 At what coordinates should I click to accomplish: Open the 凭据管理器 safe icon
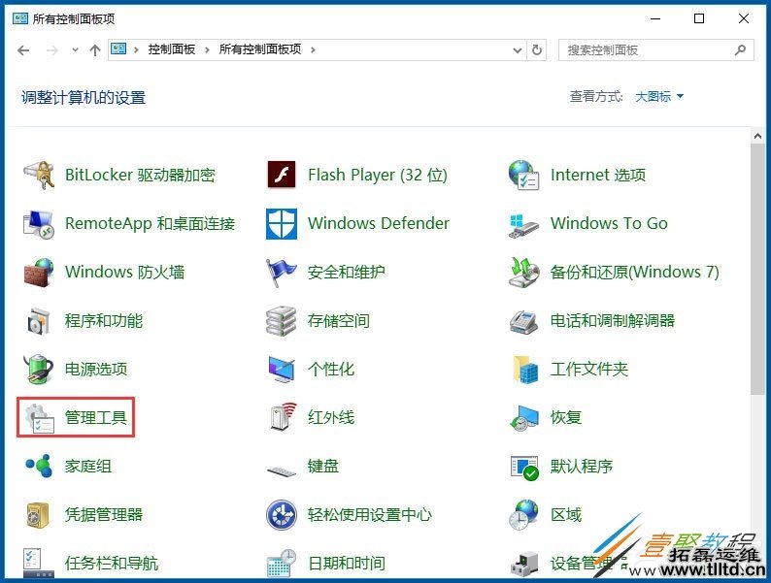click(x=37, y=515)
